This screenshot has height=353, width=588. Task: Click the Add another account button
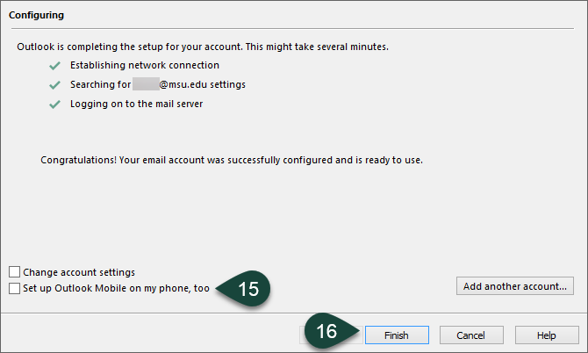pos(516,285)
